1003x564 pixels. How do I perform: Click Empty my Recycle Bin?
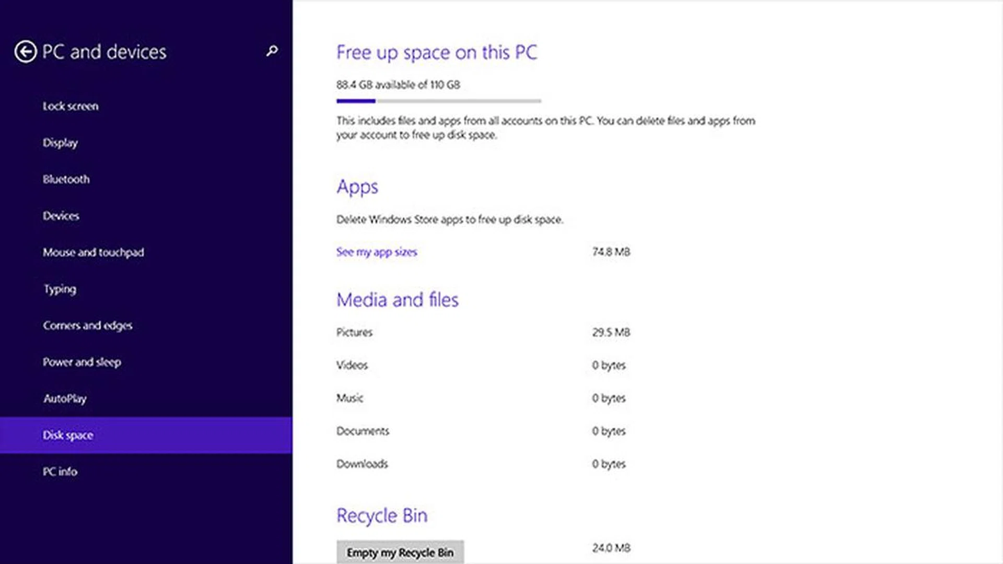tap(400, 553)
